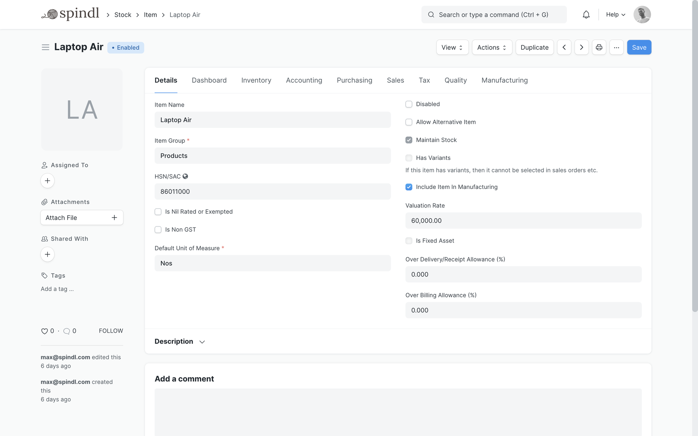Enable the Has Variants checkbox

409,158
